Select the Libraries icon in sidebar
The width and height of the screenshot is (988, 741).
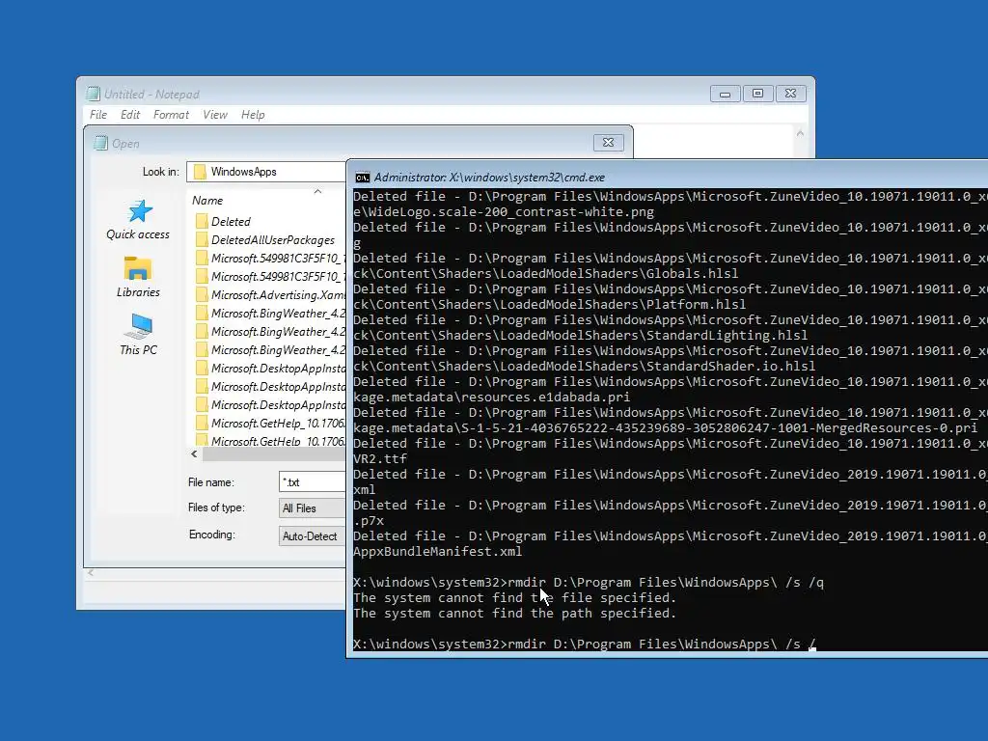click(137, 268)
